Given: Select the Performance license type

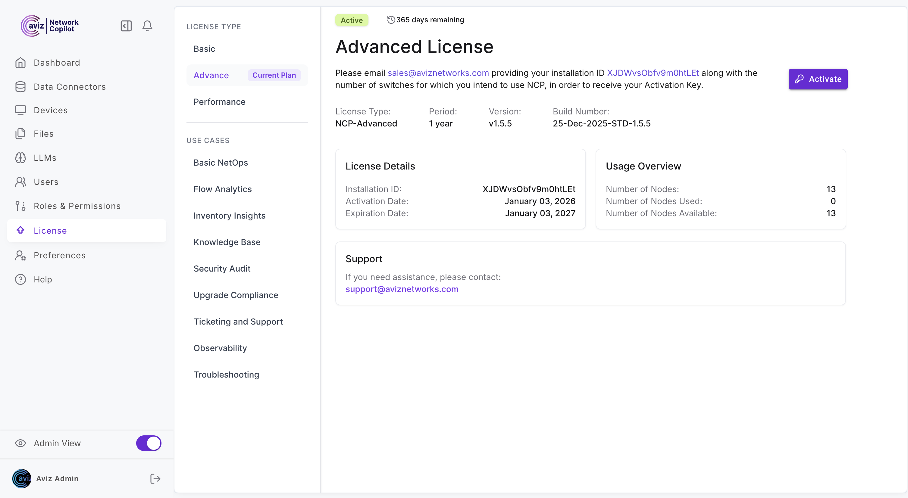Looking at the screenshot, I should (219, 102).
